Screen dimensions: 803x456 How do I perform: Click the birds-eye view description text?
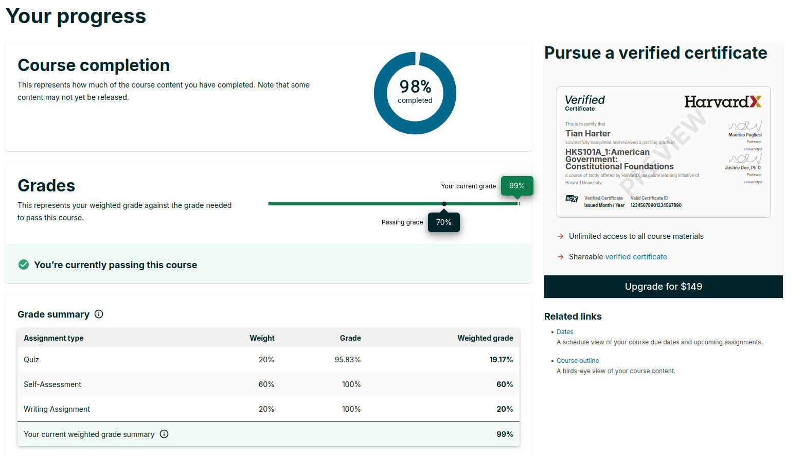click(x=616, y=371)
